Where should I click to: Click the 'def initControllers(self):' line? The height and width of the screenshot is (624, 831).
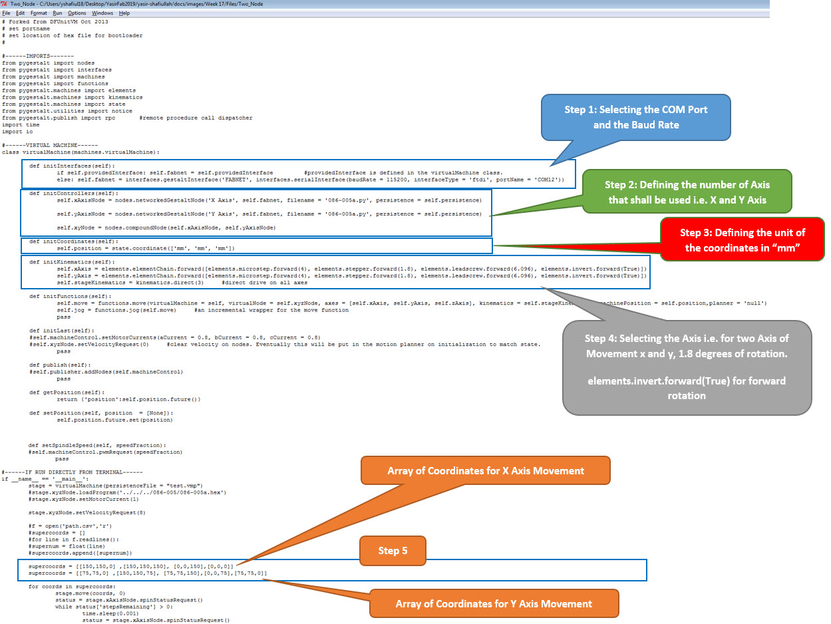click(74, 193)
